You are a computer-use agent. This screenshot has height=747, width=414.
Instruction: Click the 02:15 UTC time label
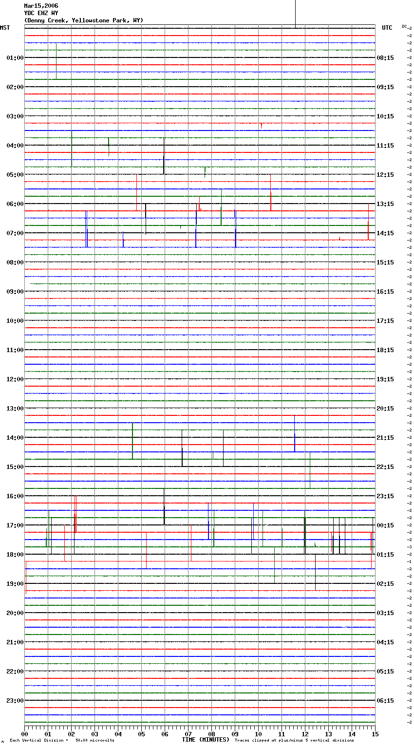385,584
